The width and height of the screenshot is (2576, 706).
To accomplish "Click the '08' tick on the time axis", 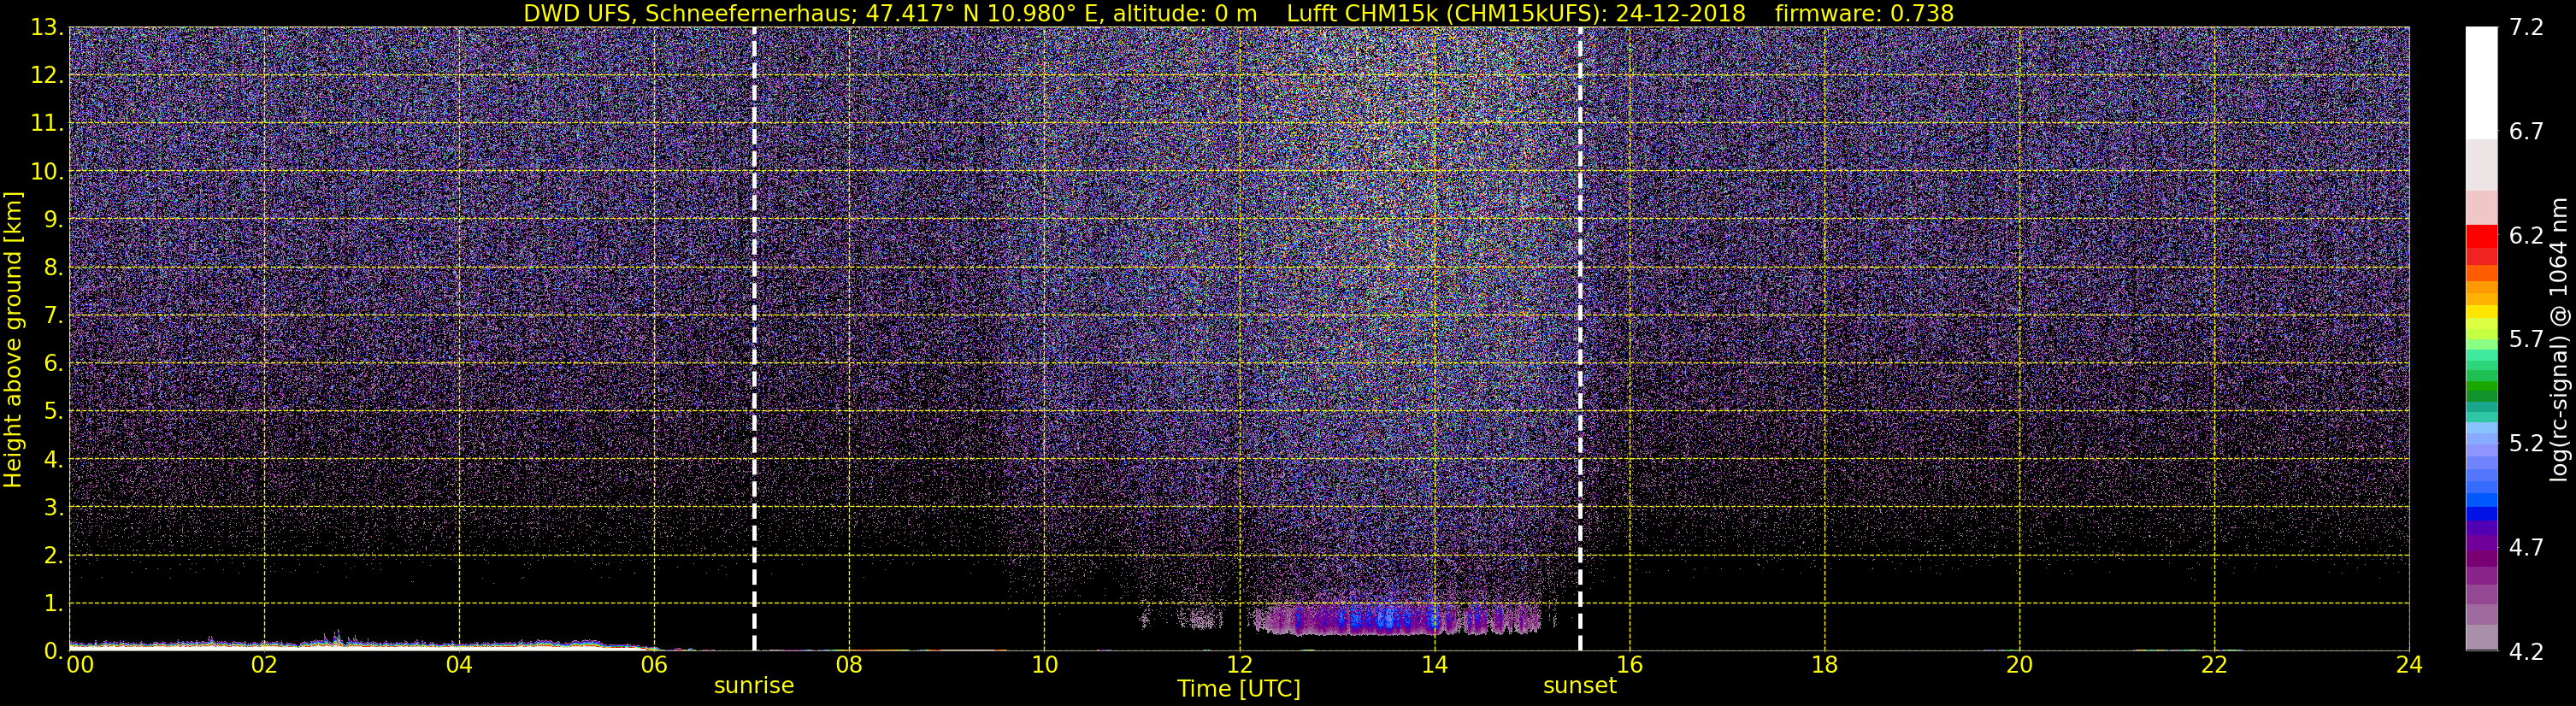I will click(849, 665).
